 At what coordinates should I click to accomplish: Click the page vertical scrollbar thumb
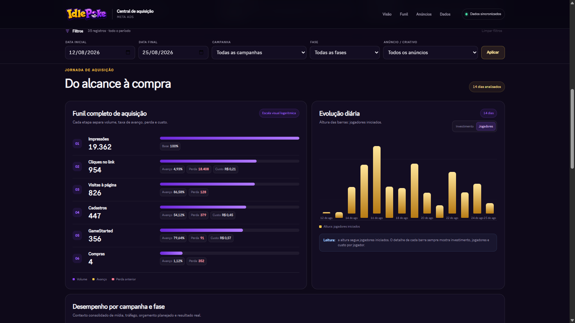pyautogui.click(x=572, y=128)
